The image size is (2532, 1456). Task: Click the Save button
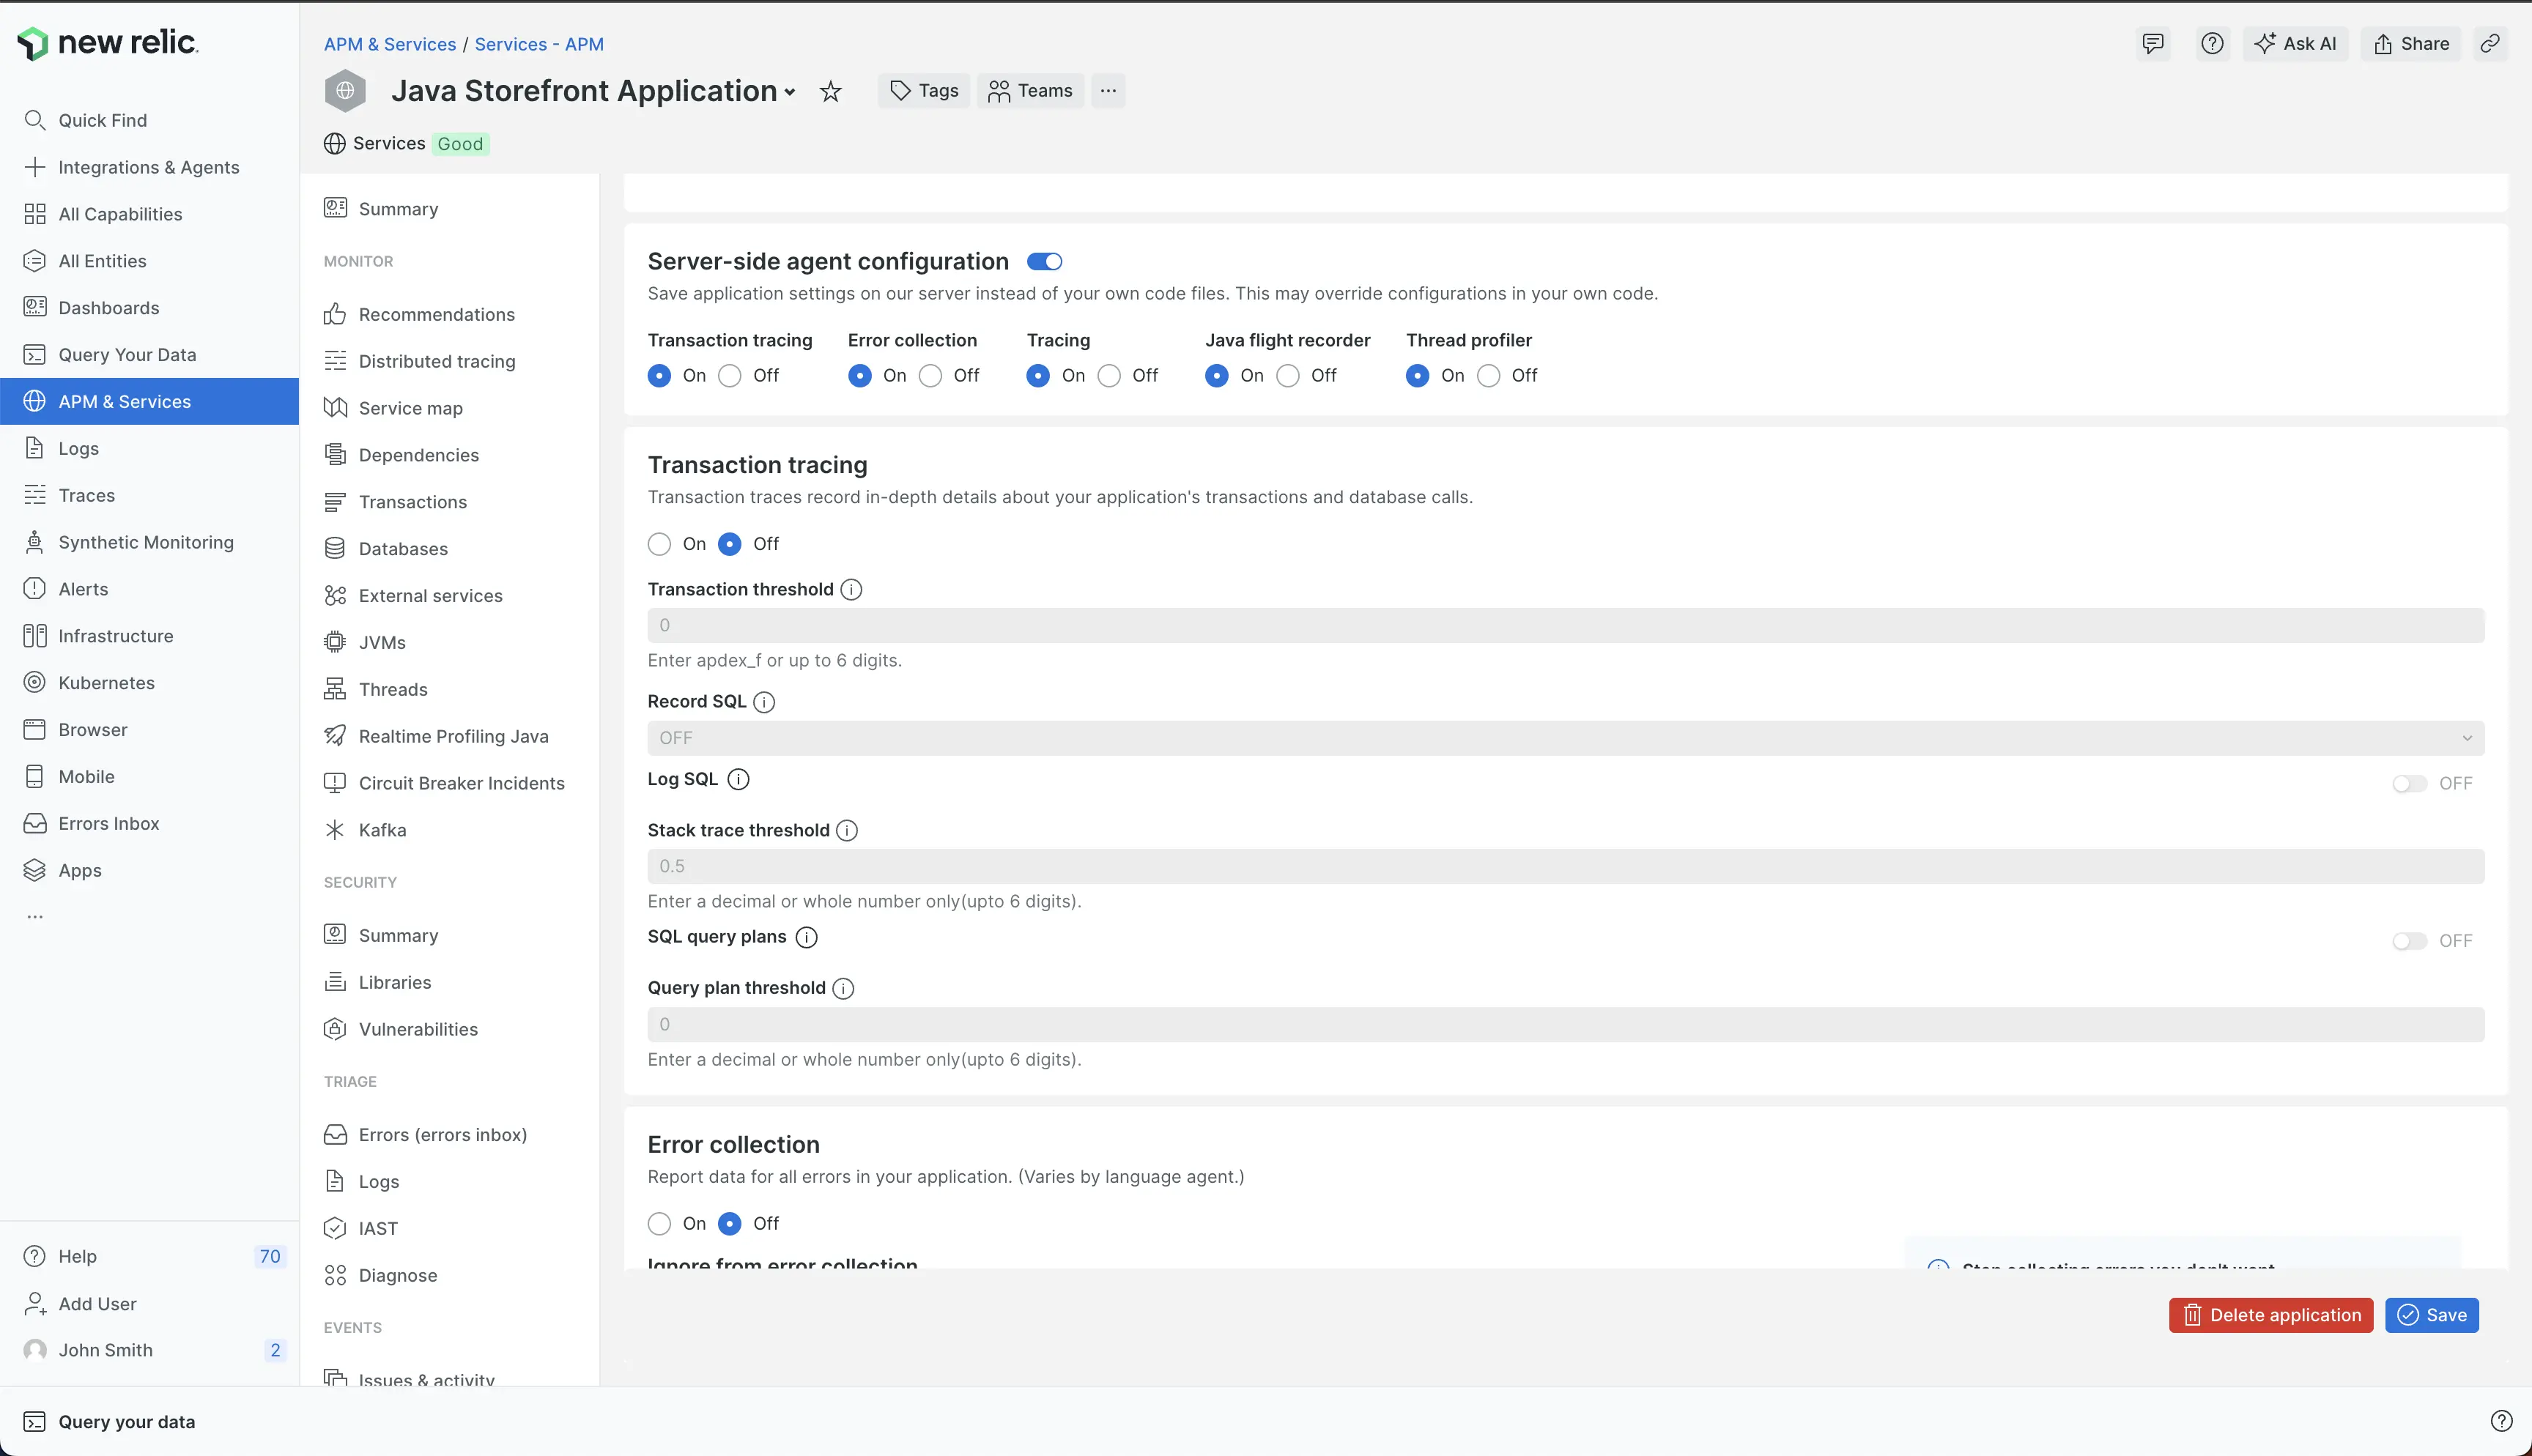tap(2431, 1315)
